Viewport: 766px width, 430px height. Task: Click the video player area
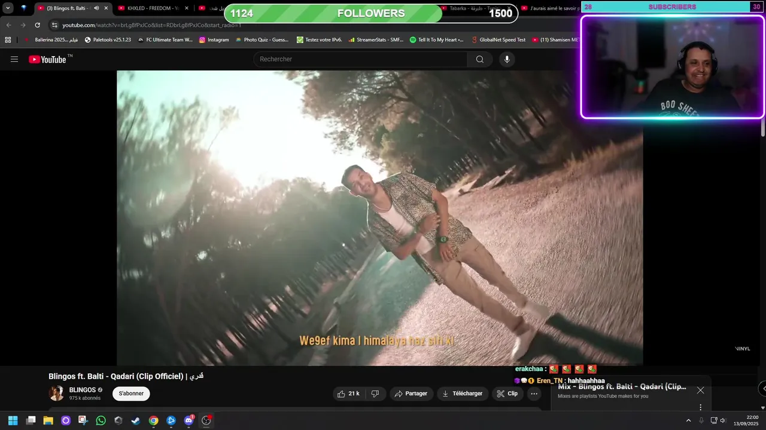click(380, 218)
